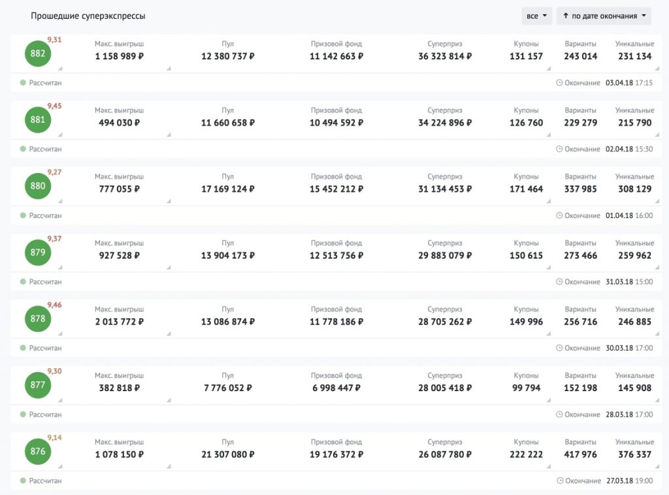Click Макс. выигрыш 2 013 772 ₽ value

120,322
